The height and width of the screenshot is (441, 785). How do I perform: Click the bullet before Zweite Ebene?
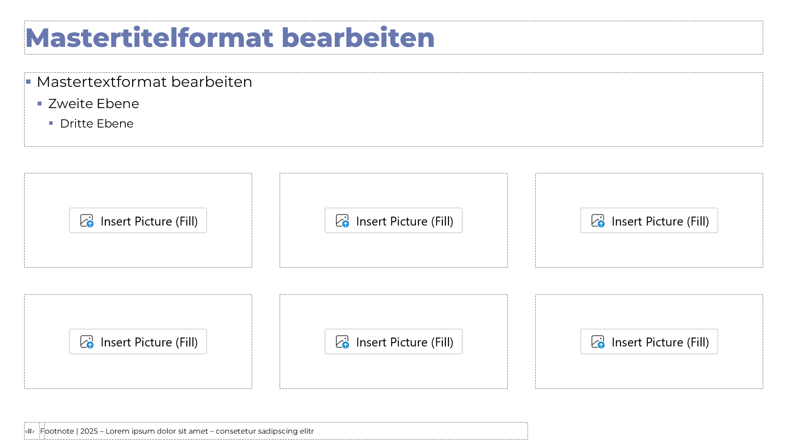pyautogui.click(x=40, y=103)
